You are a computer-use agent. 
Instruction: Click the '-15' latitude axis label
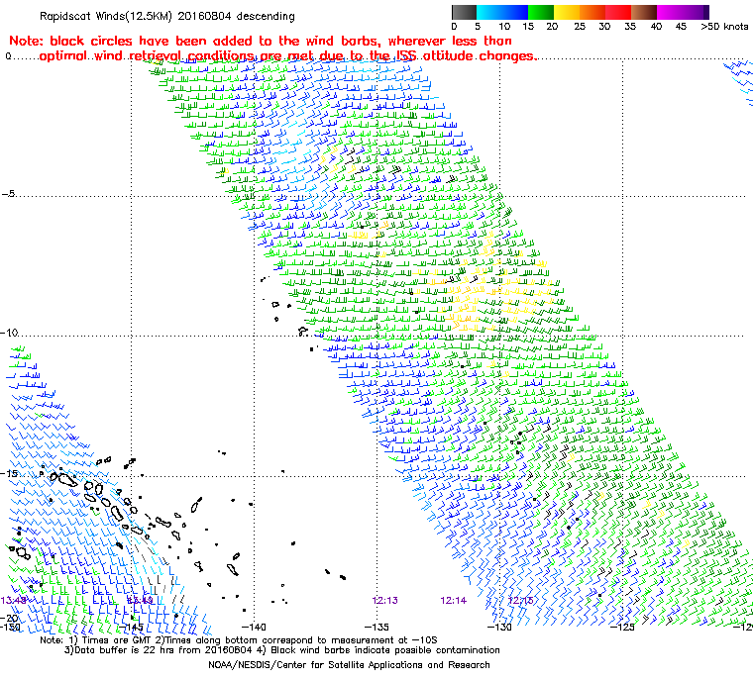10,474
